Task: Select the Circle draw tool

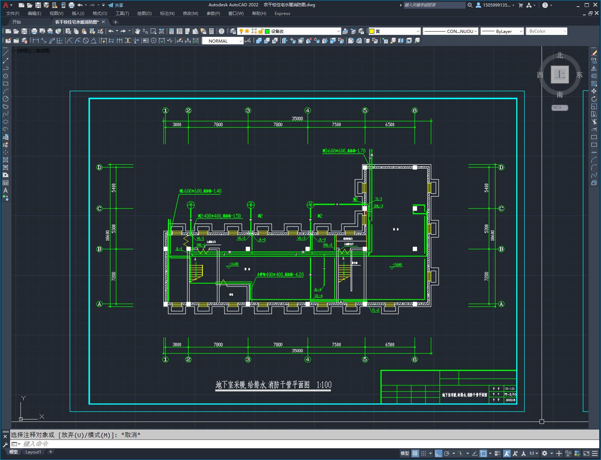Action: pos(6,99)
